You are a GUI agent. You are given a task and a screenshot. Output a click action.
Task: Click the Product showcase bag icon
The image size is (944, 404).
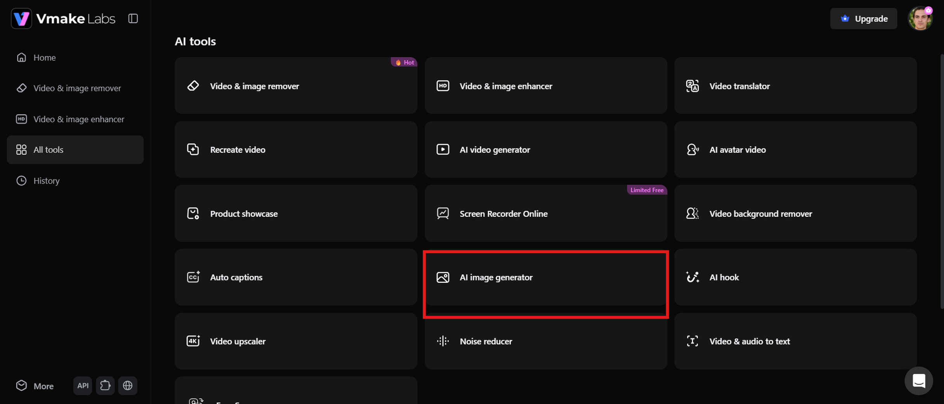pyautogui.click(x=193, y=213)
